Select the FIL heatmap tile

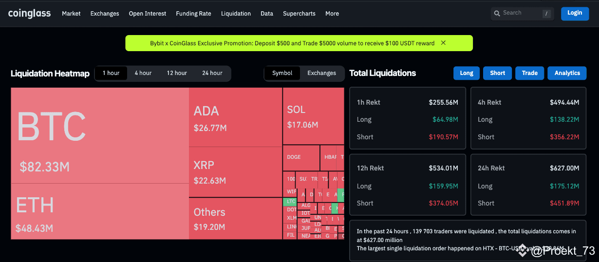tap(290, 235)
